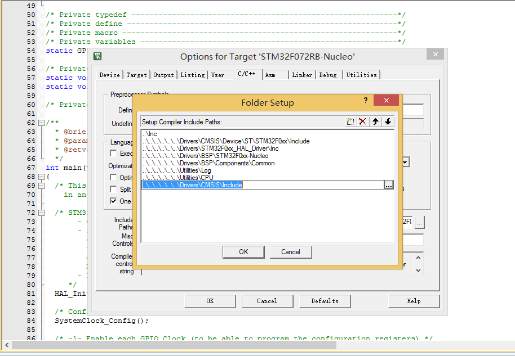Open the dropdown arrow behind Folder Setup's right edge
Viewport: 515px width, 356px height.
[x=406, y=163]
